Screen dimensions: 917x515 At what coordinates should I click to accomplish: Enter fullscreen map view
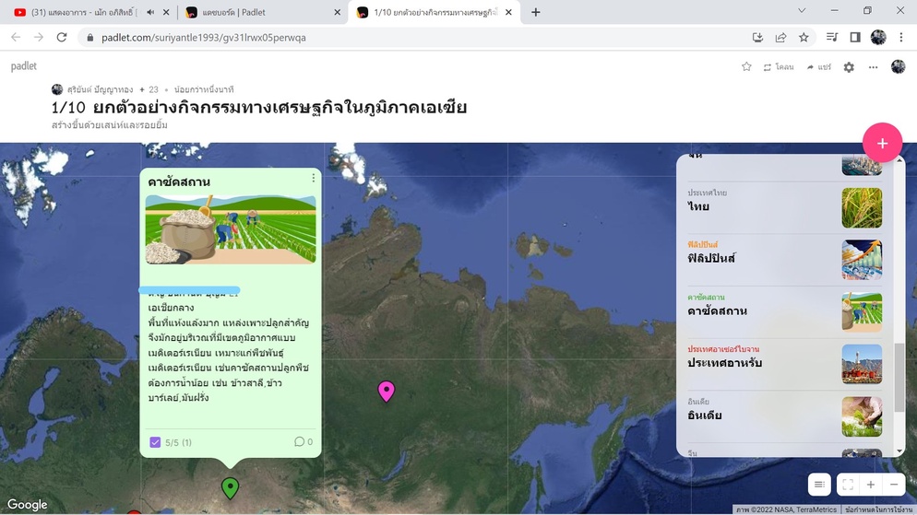point(848,484)
